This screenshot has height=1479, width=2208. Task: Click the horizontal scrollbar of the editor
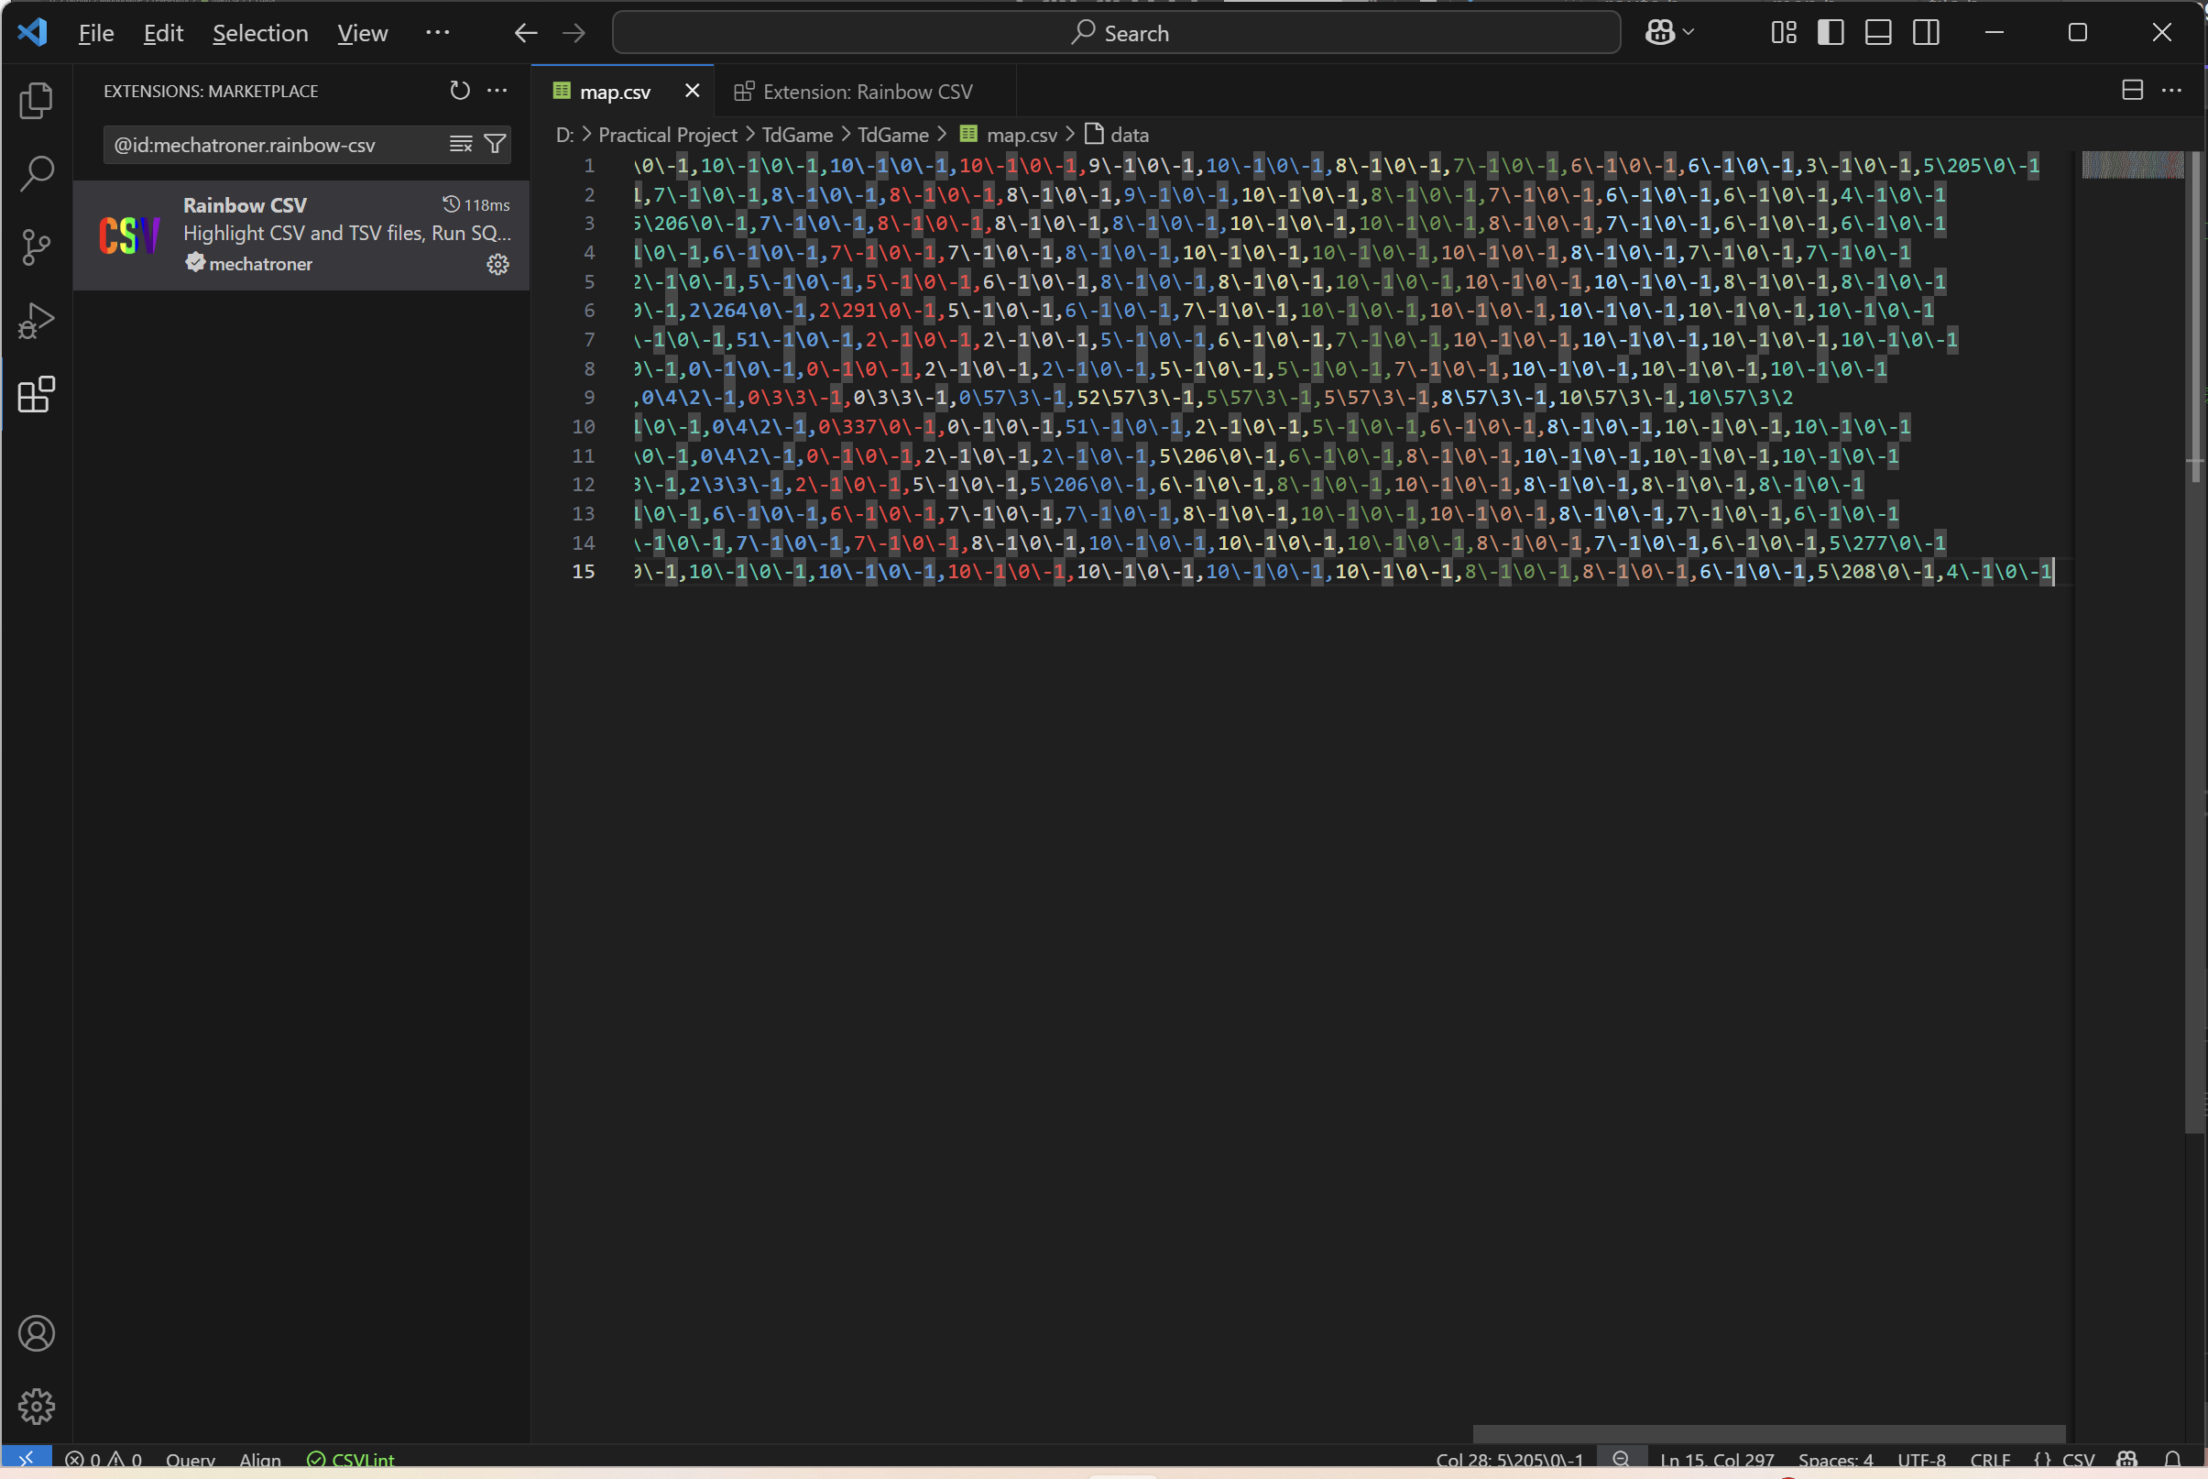1767,1433
